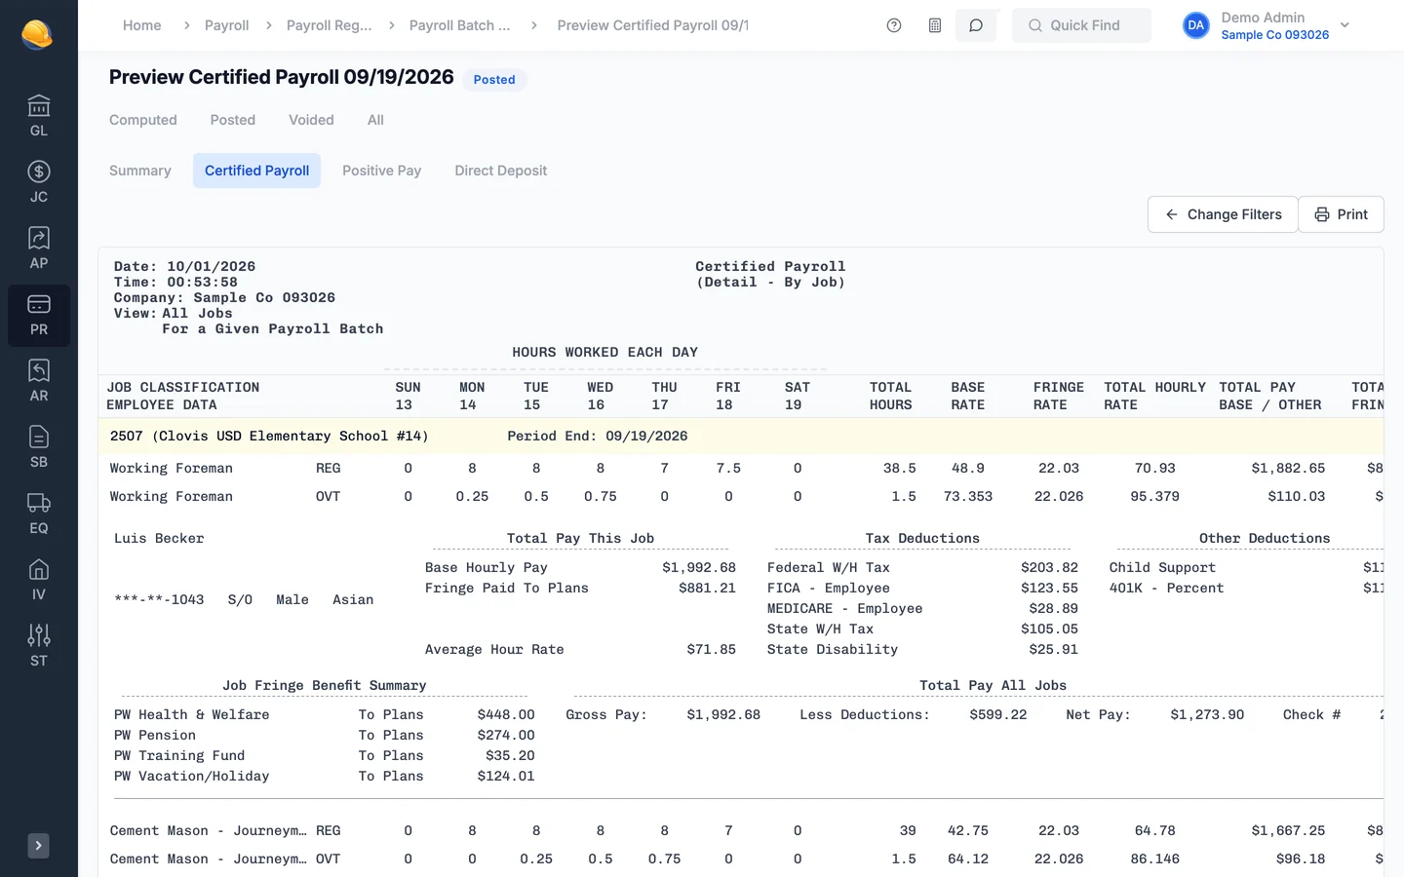Click employee name Luis Becker
This screenshot has height=877, width=1404.
(159, 538)
